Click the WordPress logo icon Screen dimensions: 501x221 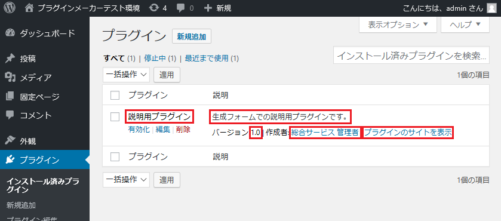pyautogui.click(x=10, y=8)
